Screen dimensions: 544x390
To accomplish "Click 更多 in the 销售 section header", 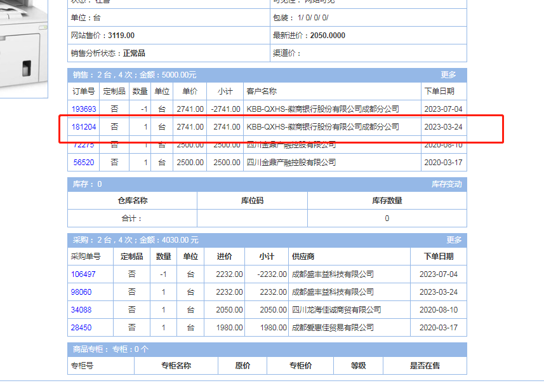I will click(448, 75).
